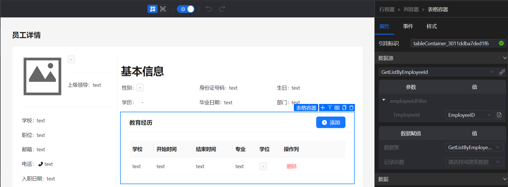Screen dimensions: 508x187
Task: Click the select-parent up arrow icon
Action: (x=330, y=108)
